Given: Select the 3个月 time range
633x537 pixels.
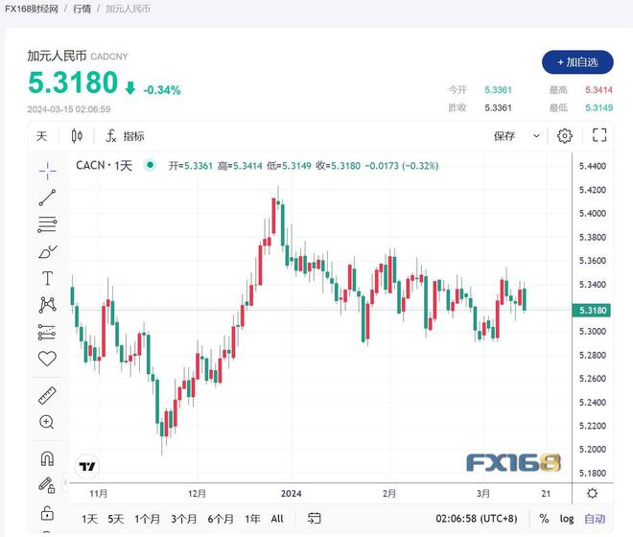Looking at the screenshot, I should point(183,519).
